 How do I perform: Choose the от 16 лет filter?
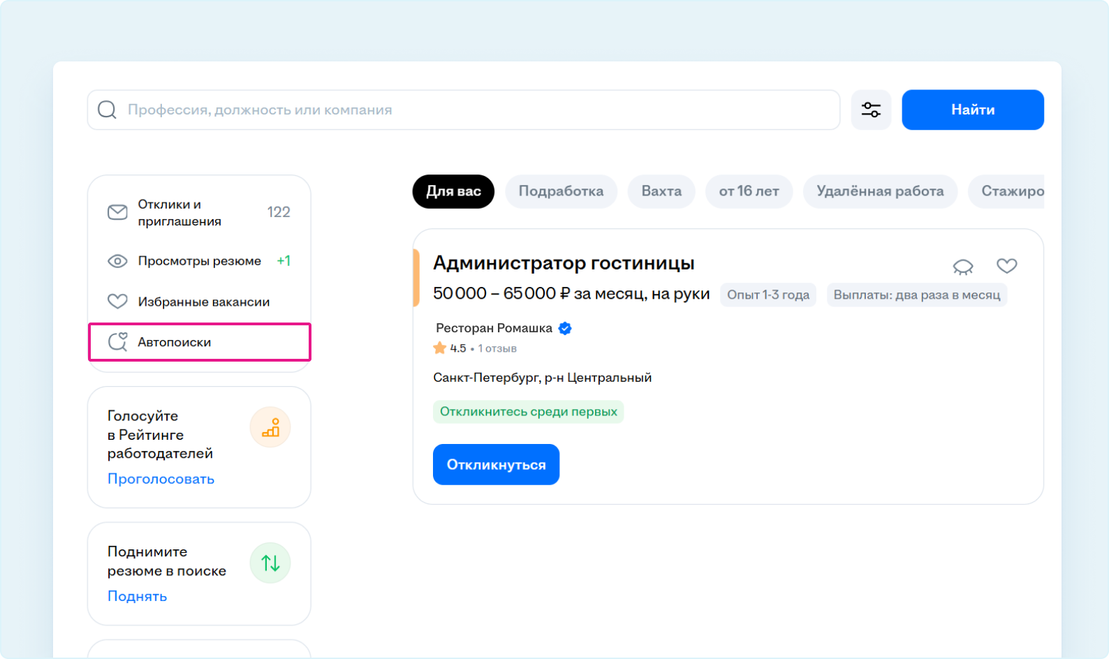749,191
